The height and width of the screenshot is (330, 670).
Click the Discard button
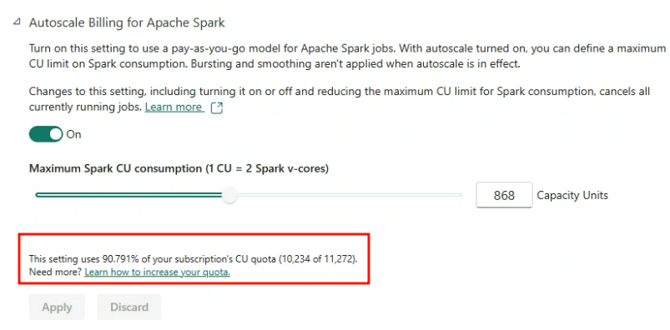(129, 307)
